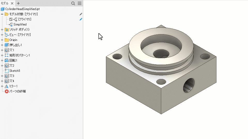Image resolution: width=248 pixels, height=139 pixels.
Task: Expand the 回転1 feature
Action: point(2,60)
